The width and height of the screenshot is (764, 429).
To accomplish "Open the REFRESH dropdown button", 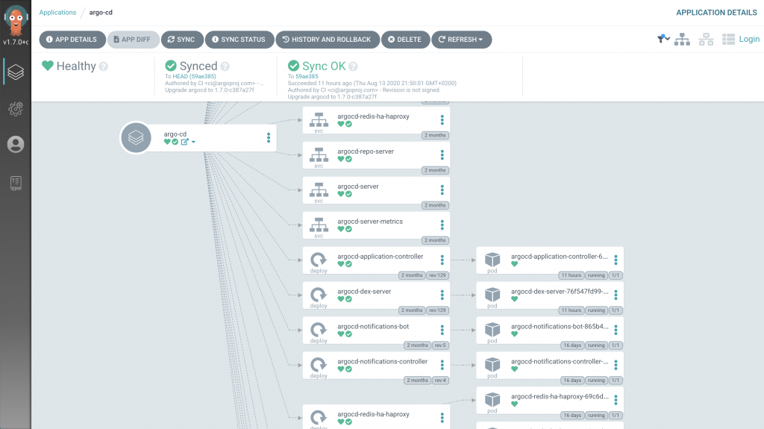I will (x=461, y=40).
